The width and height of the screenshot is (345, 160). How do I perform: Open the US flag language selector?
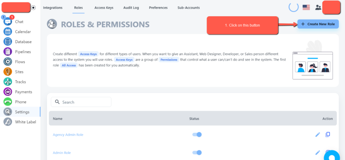pyautogui.click(x=306, y=8)
